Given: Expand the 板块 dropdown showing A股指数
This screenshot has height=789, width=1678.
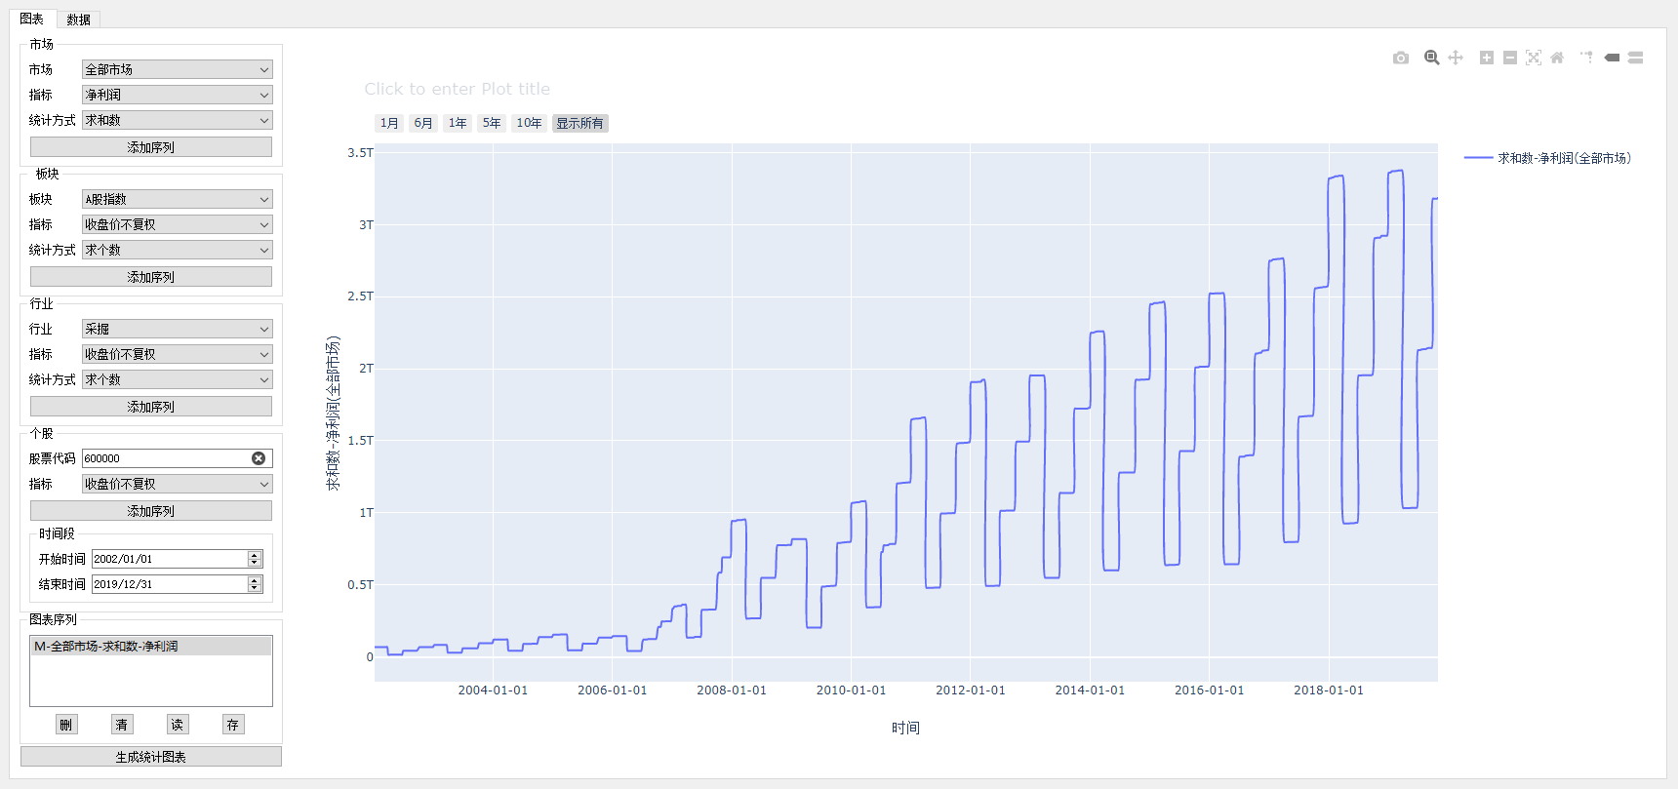Looking at the screenshot, I should pyautogui.click(x=177, y=199).
